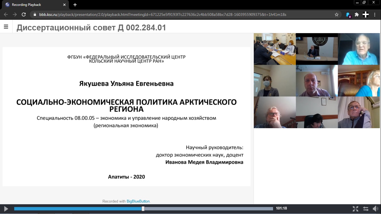Image resolution: width=381 pixels, height=214 pixels.
Task: Open a new browser tab
Action: click(75, 5)
